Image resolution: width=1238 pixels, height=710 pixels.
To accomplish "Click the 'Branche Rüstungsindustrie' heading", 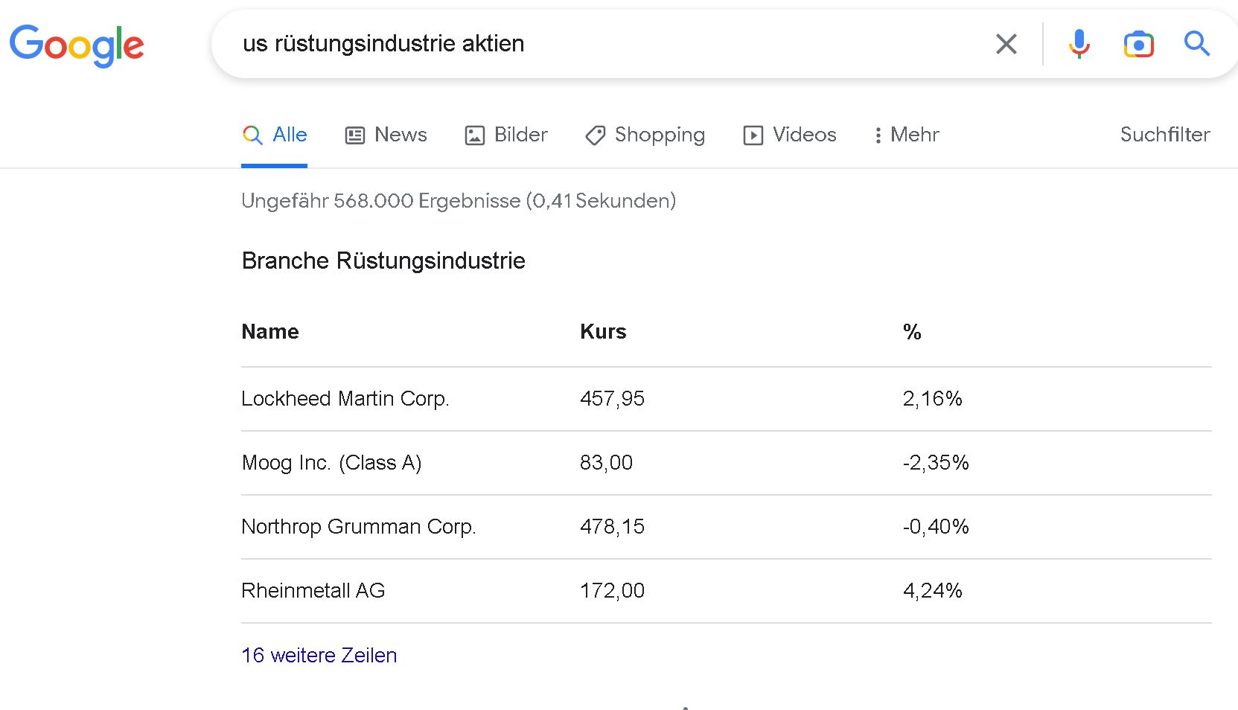I will coord(383,261).
